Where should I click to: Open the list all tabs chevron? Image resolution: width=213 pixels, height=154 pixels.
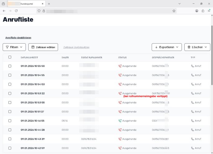(x=180, y=4)
